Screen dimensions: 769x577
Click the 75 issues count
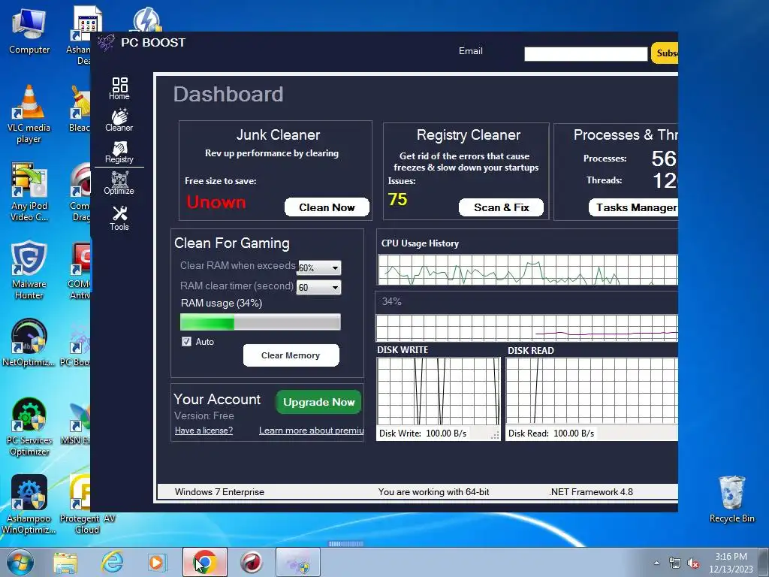(x=398, y=199)
